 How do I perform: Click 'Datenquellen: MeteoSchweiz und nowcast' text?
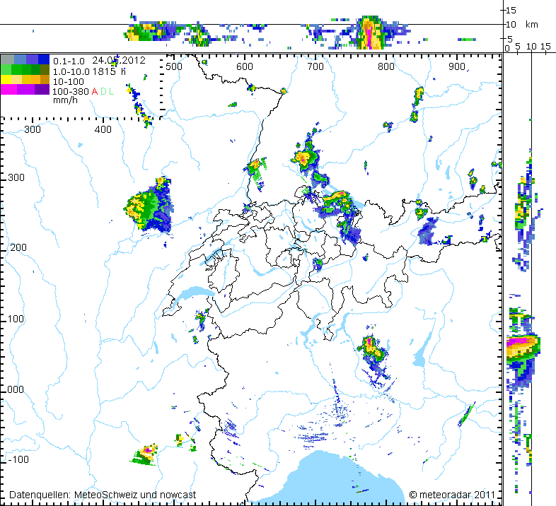pyautogui.click(x=103, y=495)
